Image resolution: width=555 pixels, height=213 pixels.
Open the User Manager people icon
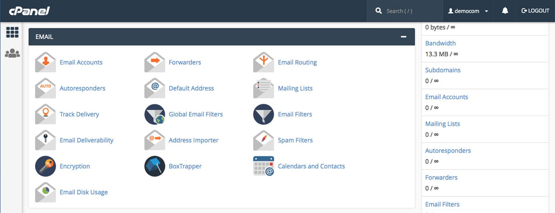[x=12, y=53]
